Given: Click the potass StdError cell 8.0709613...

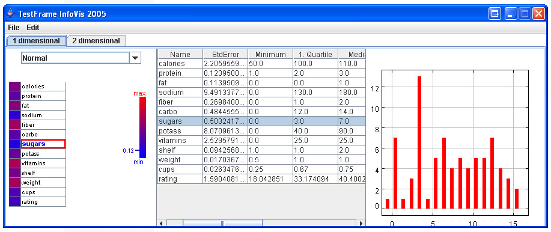Looking at the screenshot, I should (225, 131).
